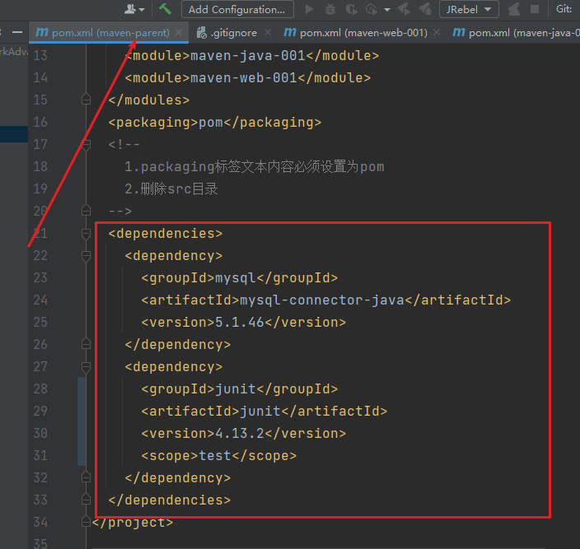The image size is (580, 549).
Task: Switch to the .gitignore tab
Action: (x=234, y=33)
